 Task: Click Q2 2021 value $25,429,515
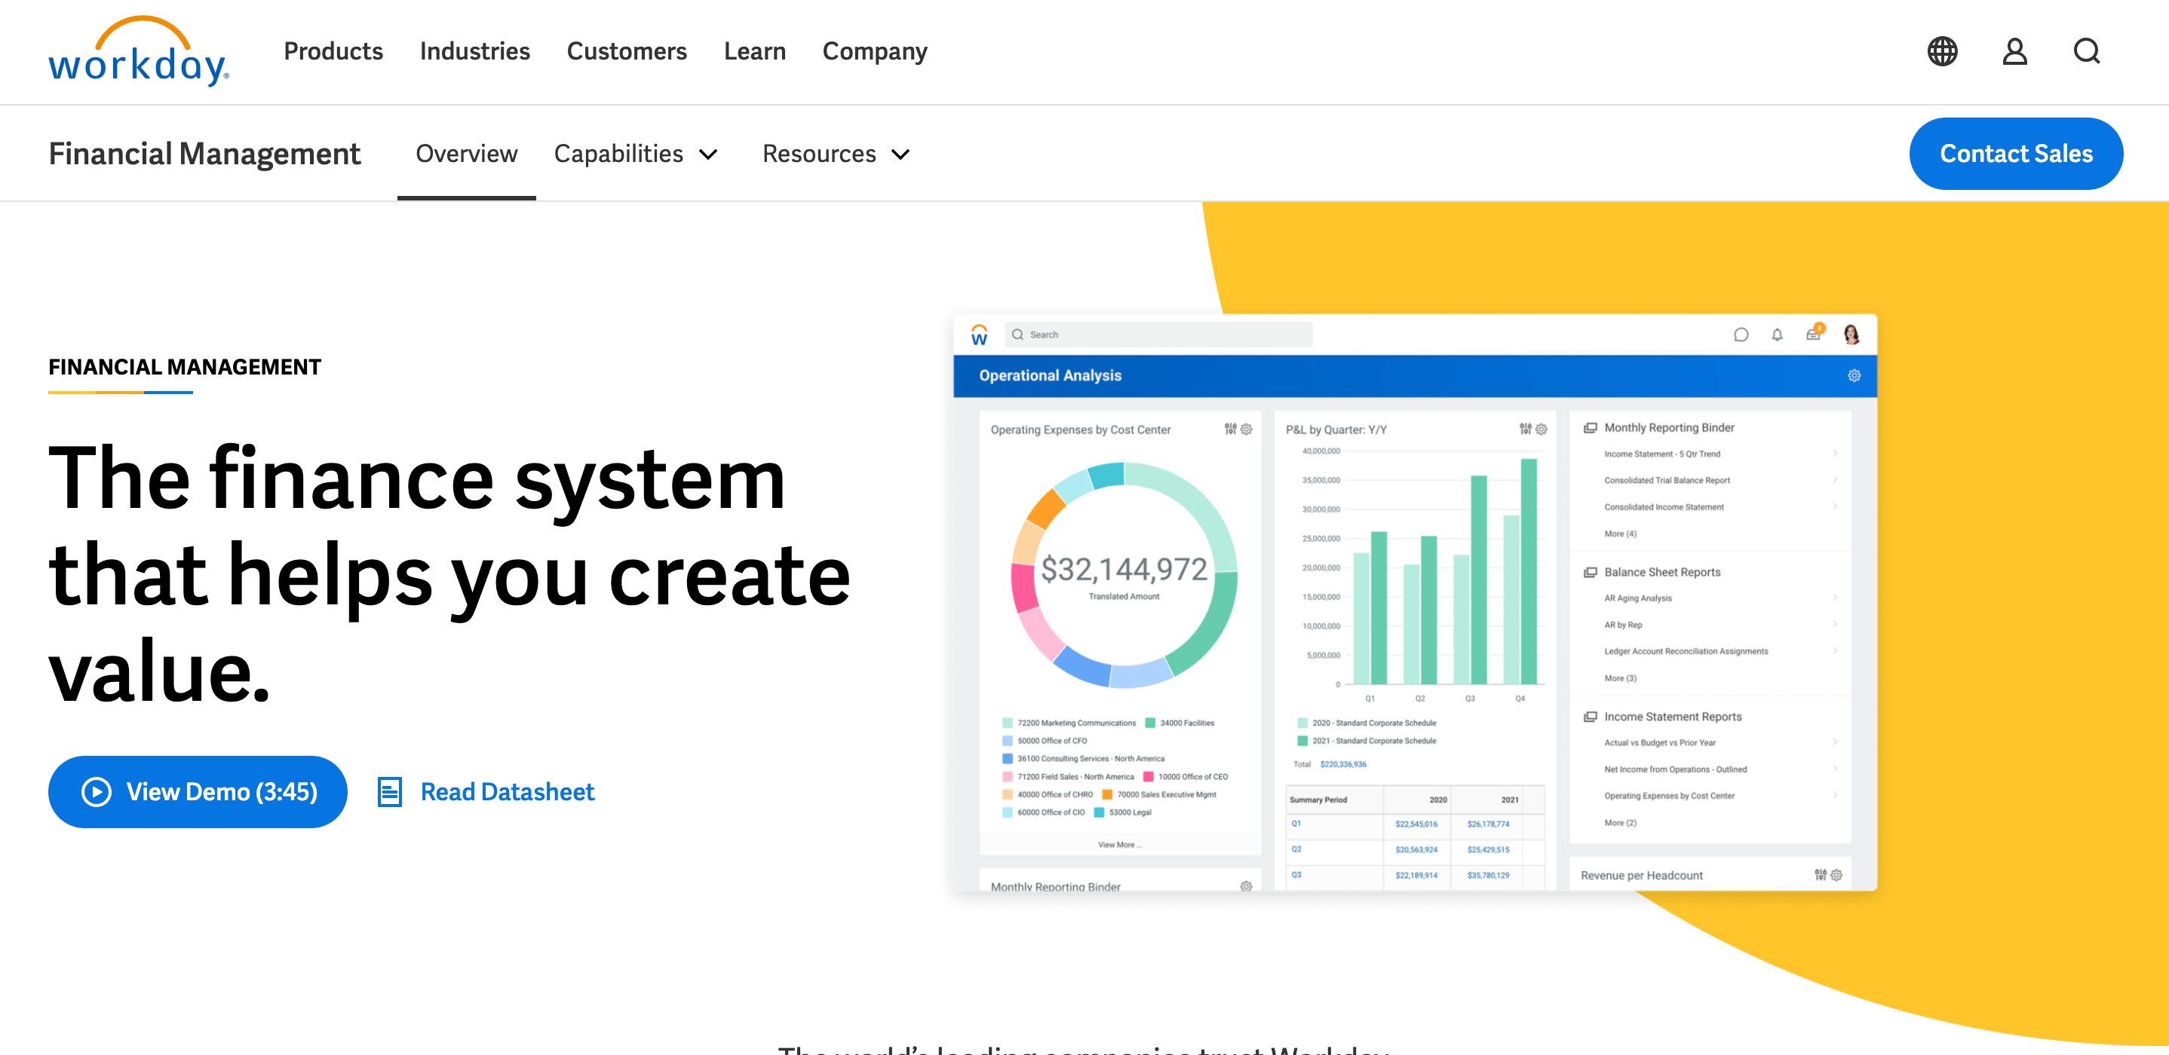pos(1488,850)
